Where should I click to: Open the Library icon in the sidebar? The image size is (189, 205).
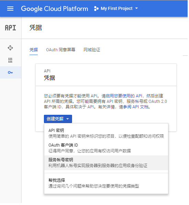[10, 60]
